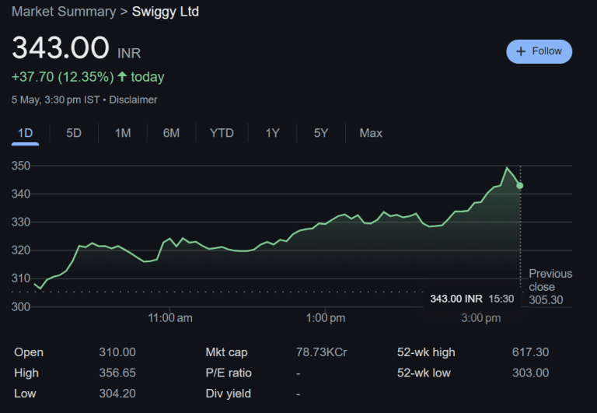Click the P/E ratio label
597x413 pixels.
click(x=229, y=373)
